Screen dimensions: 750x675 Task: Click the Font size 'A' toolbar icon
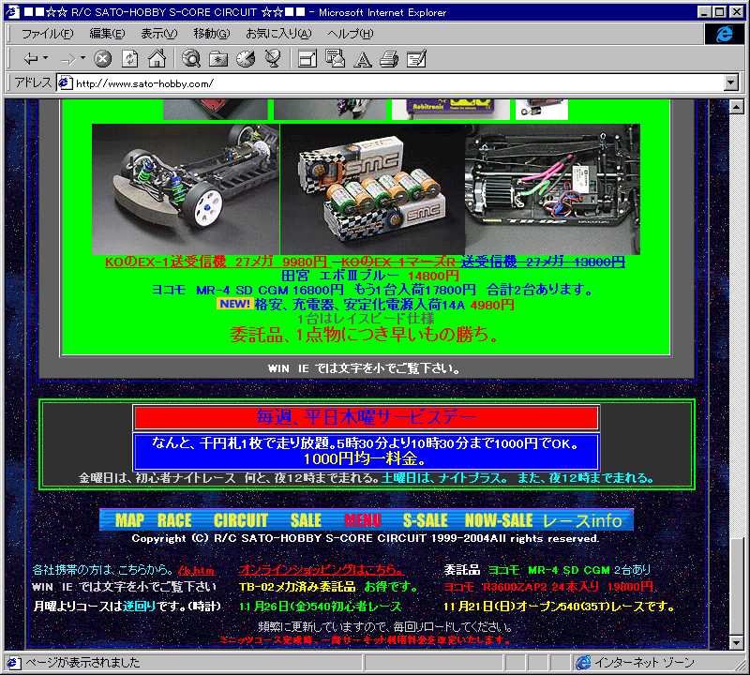coord(363,59)
